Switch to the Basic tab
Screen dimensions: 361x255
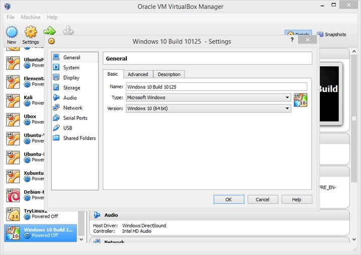pos(113,74)
